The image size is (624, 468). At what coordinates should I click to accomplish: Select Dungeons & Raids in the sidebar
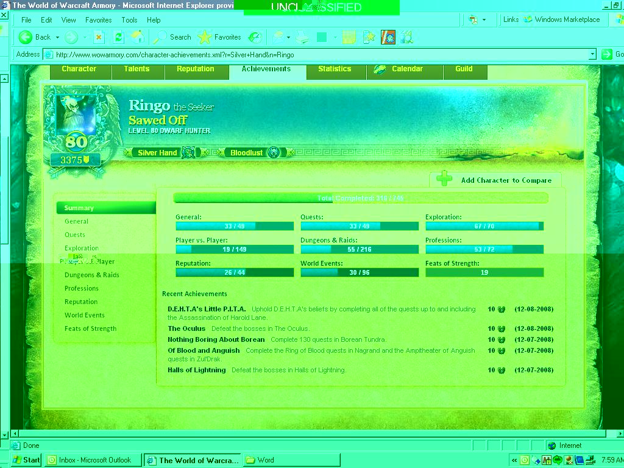pyautogui.click(x=92, y=275)
